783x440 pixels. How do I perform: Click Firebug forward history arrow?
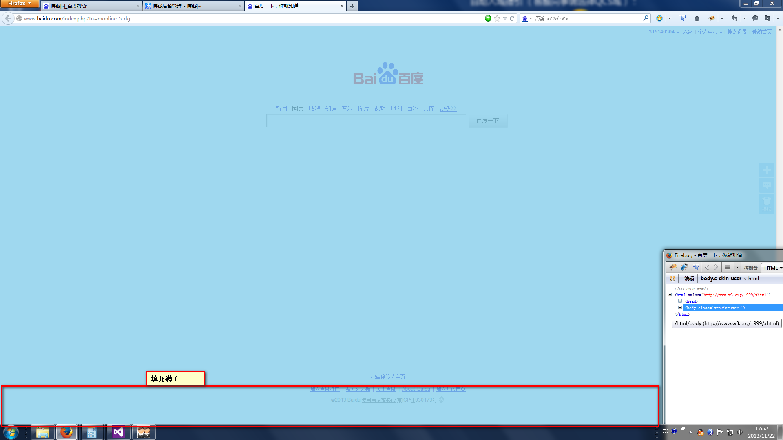pos(716,267)
